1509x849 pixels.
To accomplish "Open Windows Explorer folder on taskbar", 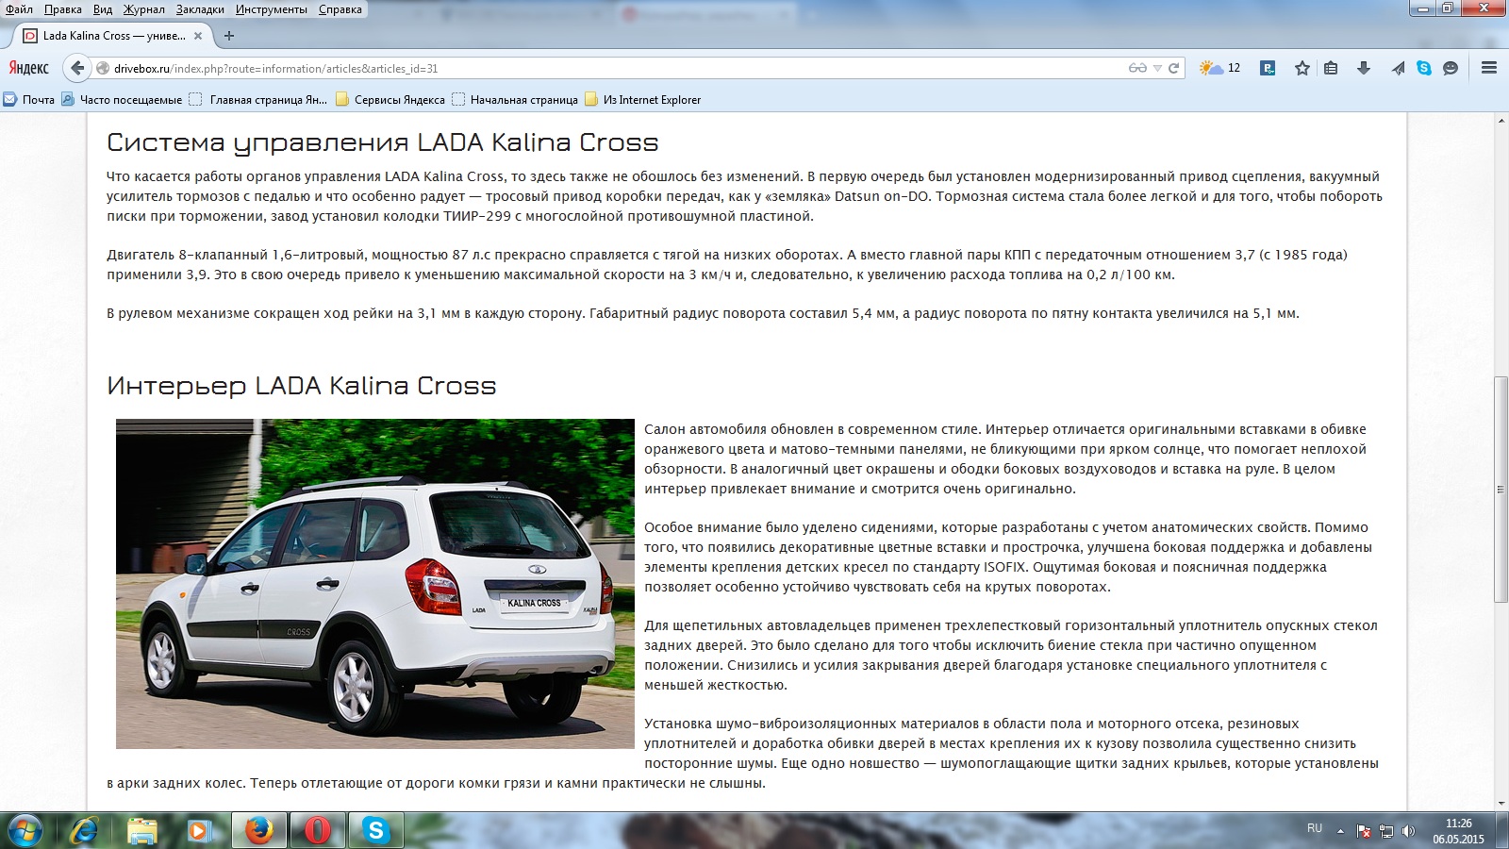I will click(x=142, y=830).
